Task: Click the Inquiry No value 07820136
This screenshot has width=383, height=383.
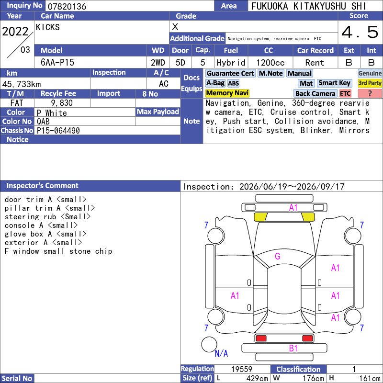Action: 67,6
